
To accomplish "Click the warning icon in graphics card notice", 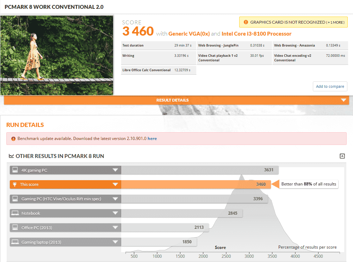I will coord(246,22).
